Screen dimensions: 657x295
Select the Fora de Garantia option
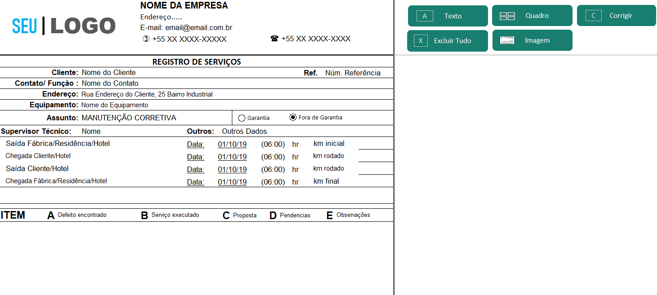293,118
